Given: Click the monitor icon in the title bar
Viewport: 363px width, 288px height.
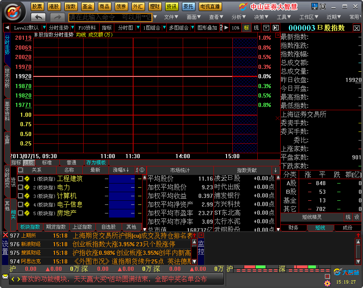Looking at the screenshot, I should [x=314, y=6].
